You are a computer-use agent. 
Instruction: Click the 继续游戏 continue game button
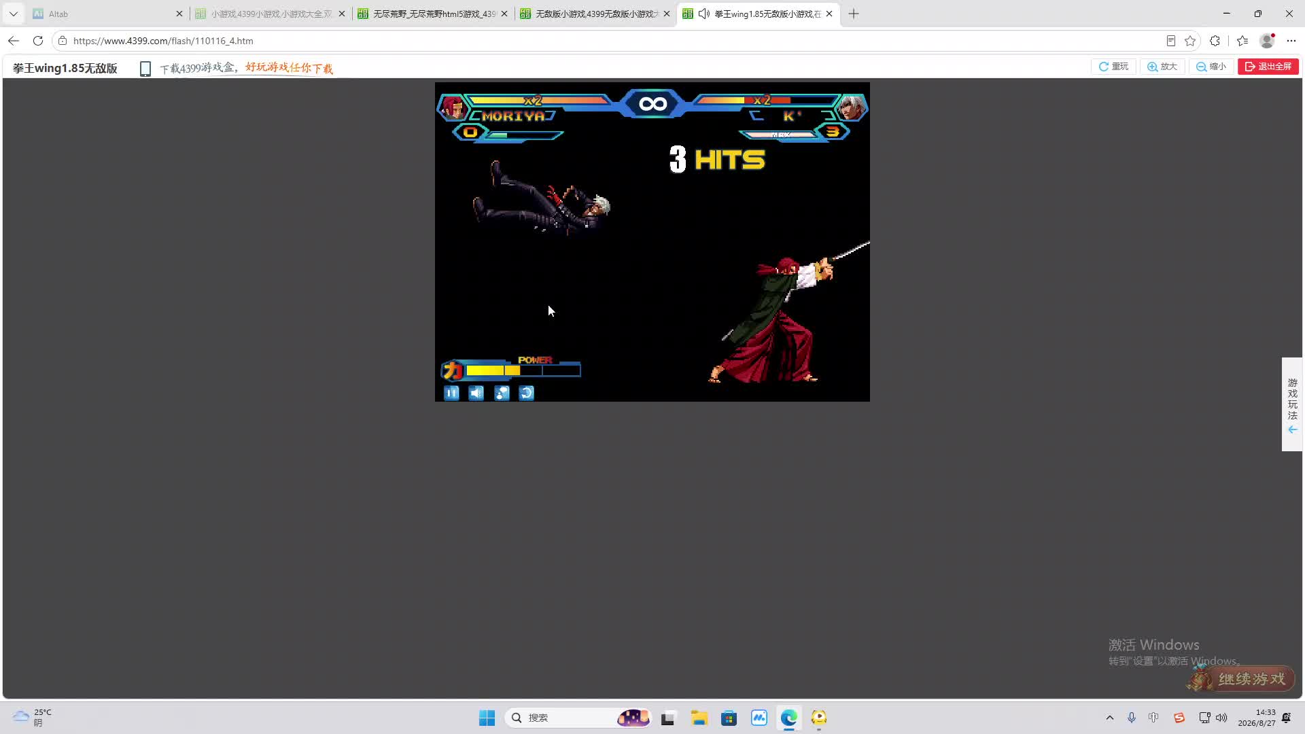click(1241, 679)
